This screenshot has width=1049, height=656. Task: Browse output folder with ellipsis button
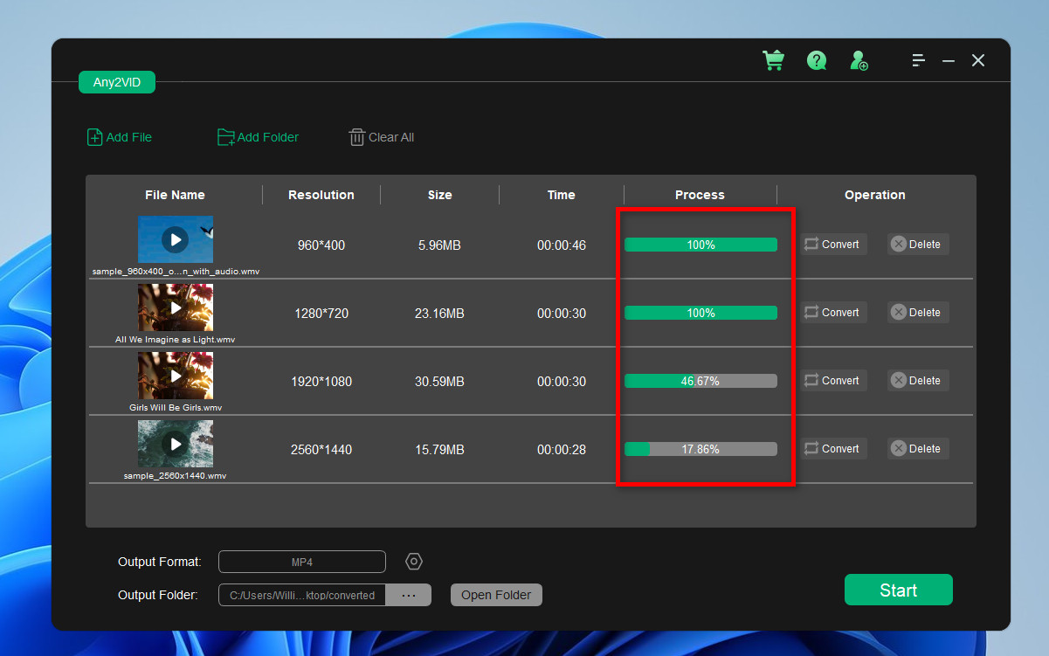409,595
